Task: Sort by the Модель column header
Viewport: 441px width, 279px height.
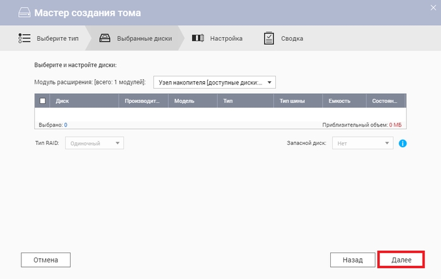Action: tap(193, 101)
